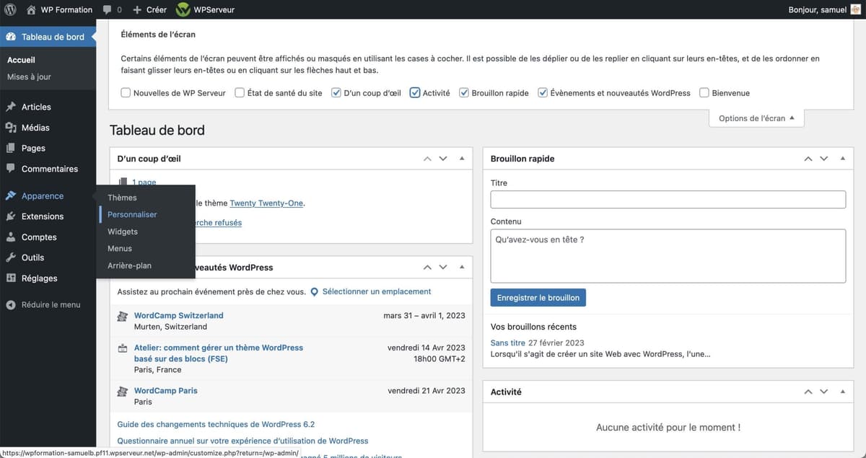Image resolution: width=866 pixels, height=458 pixels.
Task: Open the Médias library icon
Action: click(13, 127)
